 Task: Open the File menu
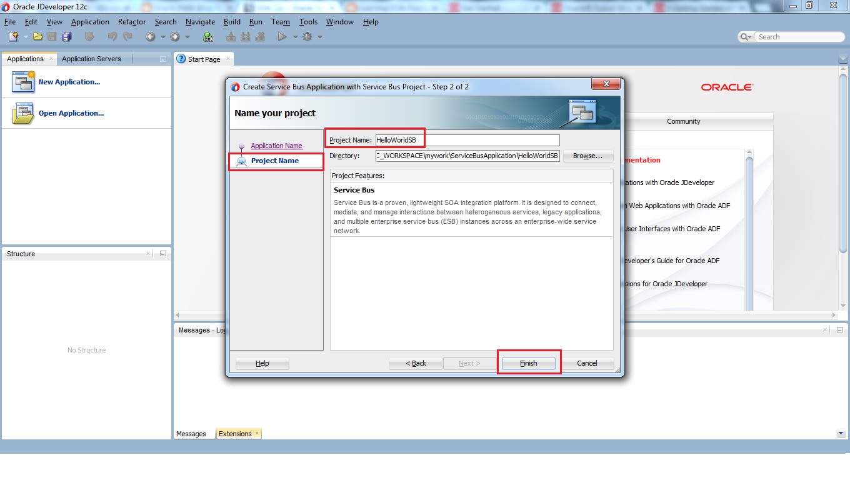[10, 21]
